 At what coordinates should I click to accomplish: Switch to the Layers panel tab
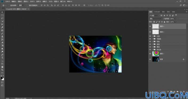pyautogui.click(x=151, y=12)
